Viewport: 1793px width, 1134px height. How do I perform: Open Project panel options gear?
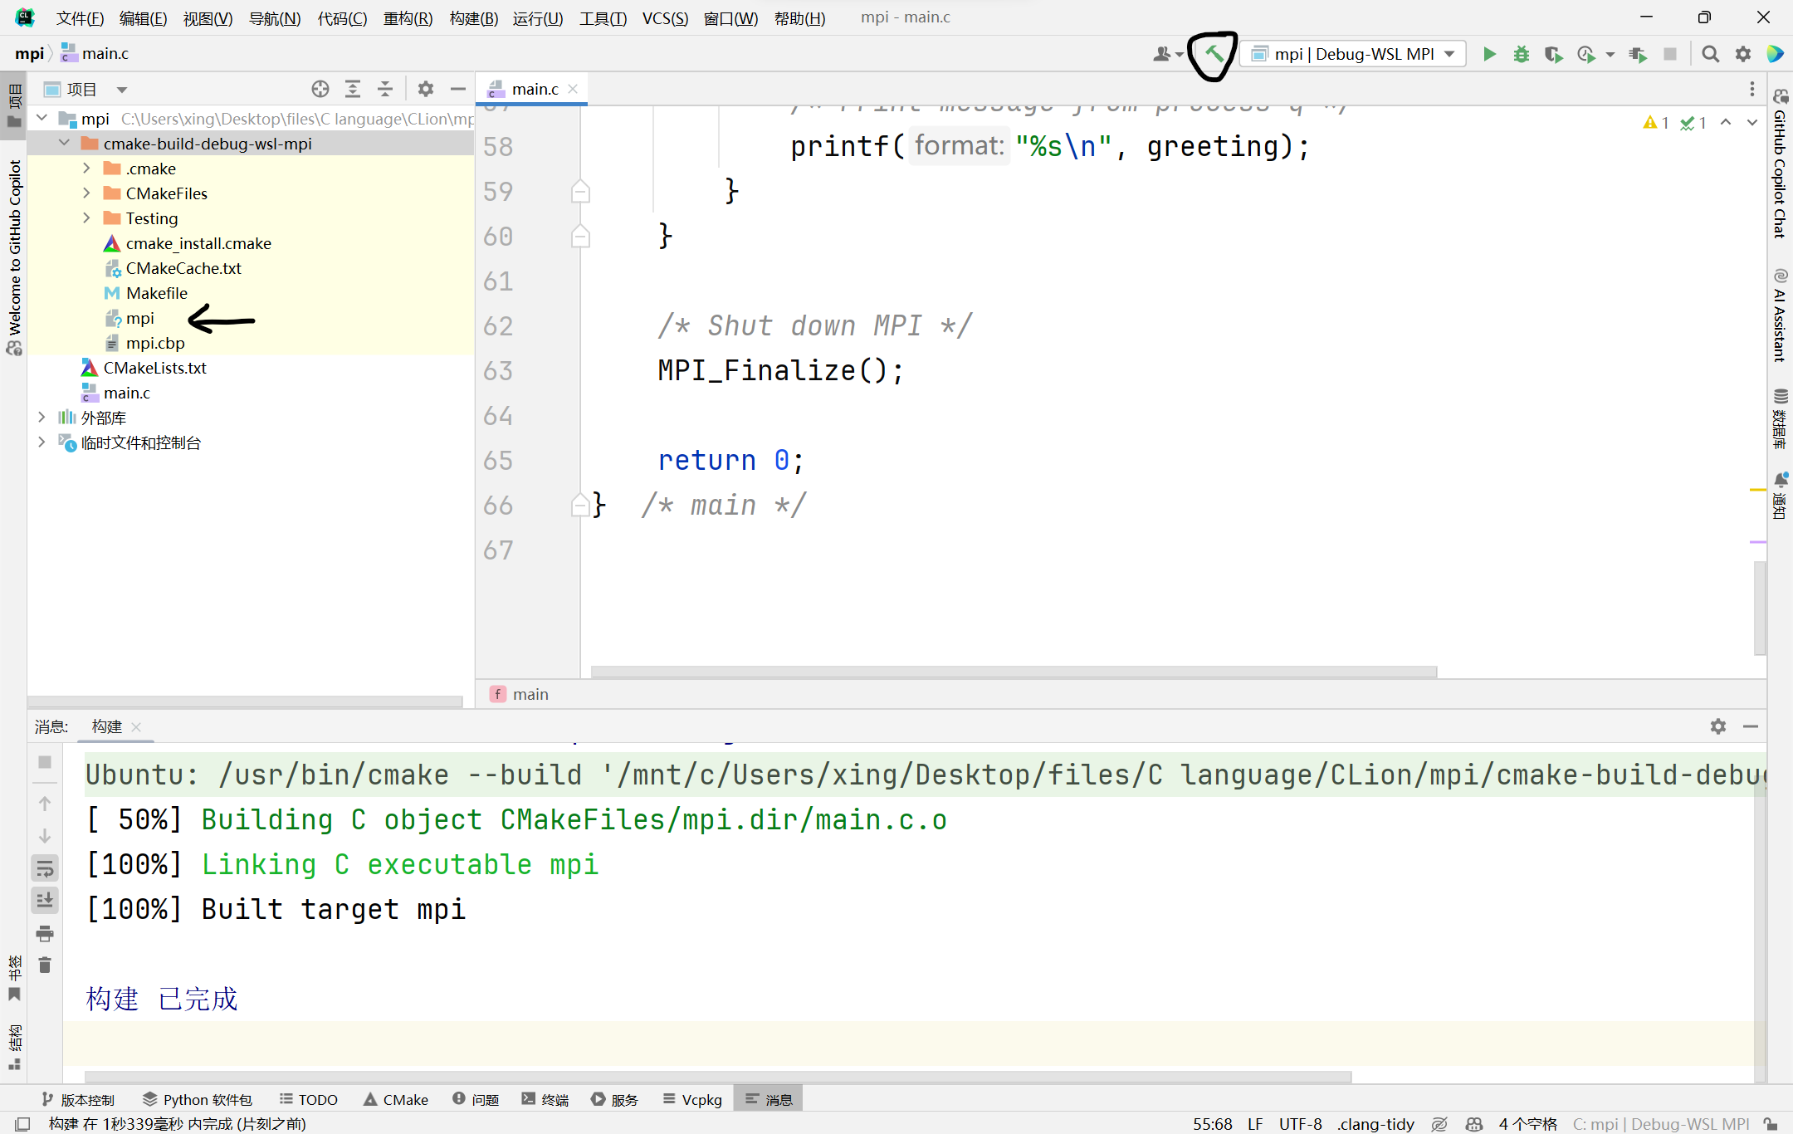[426, 89]
